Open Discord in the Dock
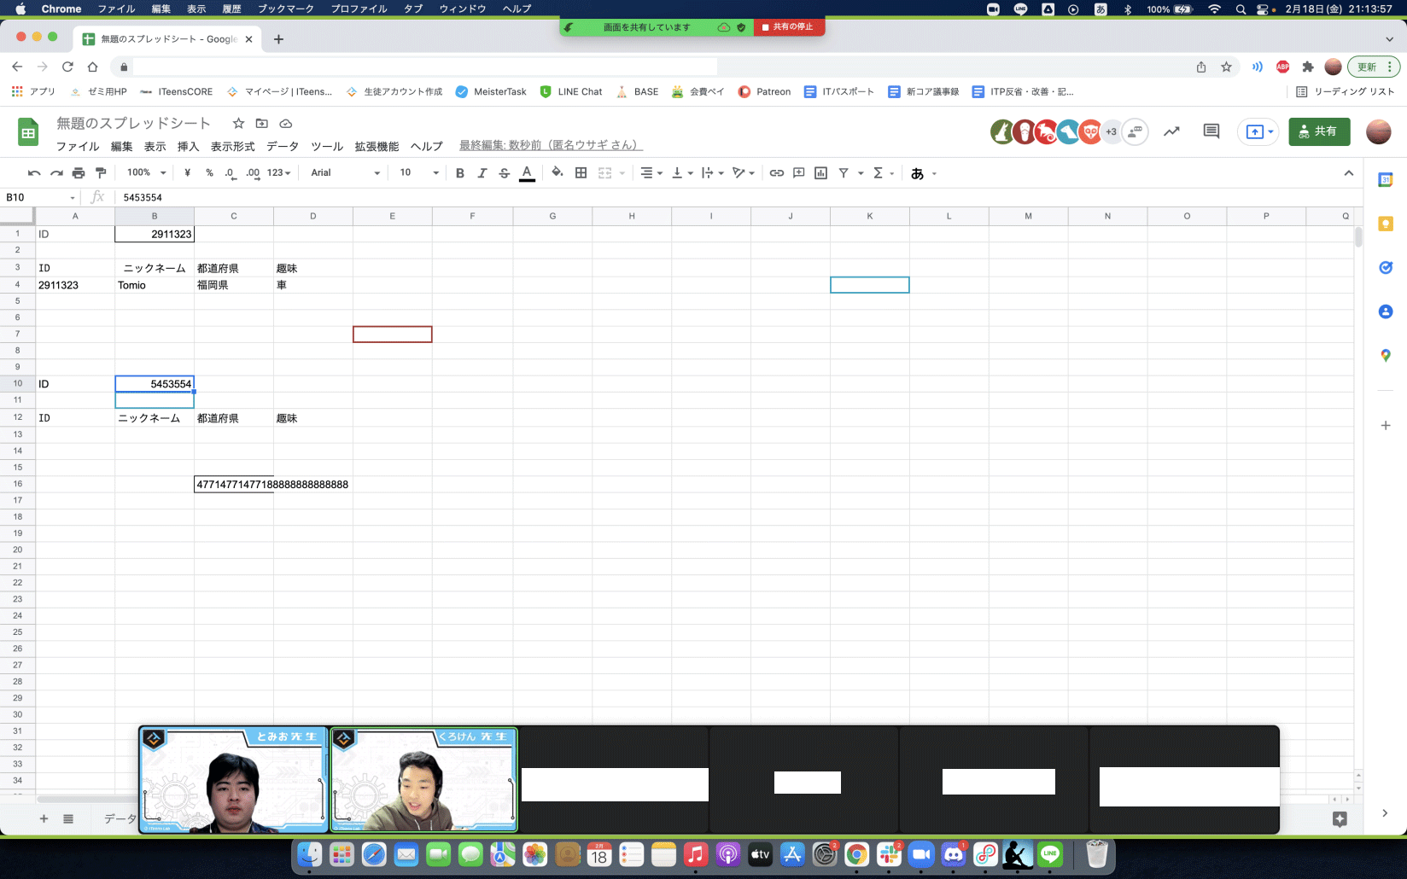This screenshot has width=1407, height=879. click(954, 854)
